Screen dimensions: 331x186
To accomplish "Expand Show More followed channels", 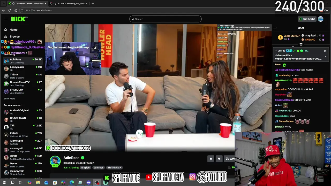I will coord(9,99).
